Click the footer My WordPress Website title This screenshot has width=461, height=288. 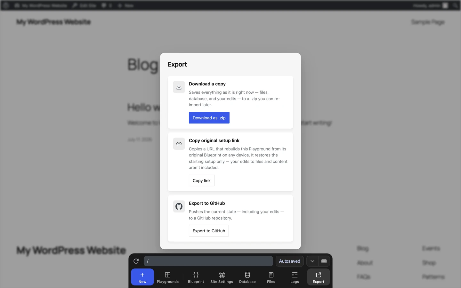(71, 250)
